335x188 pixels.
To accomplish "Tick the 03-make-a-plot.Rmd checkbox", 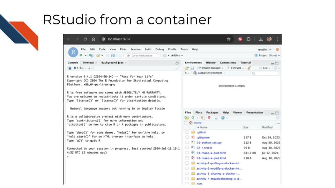I will [x=187, y=158].
